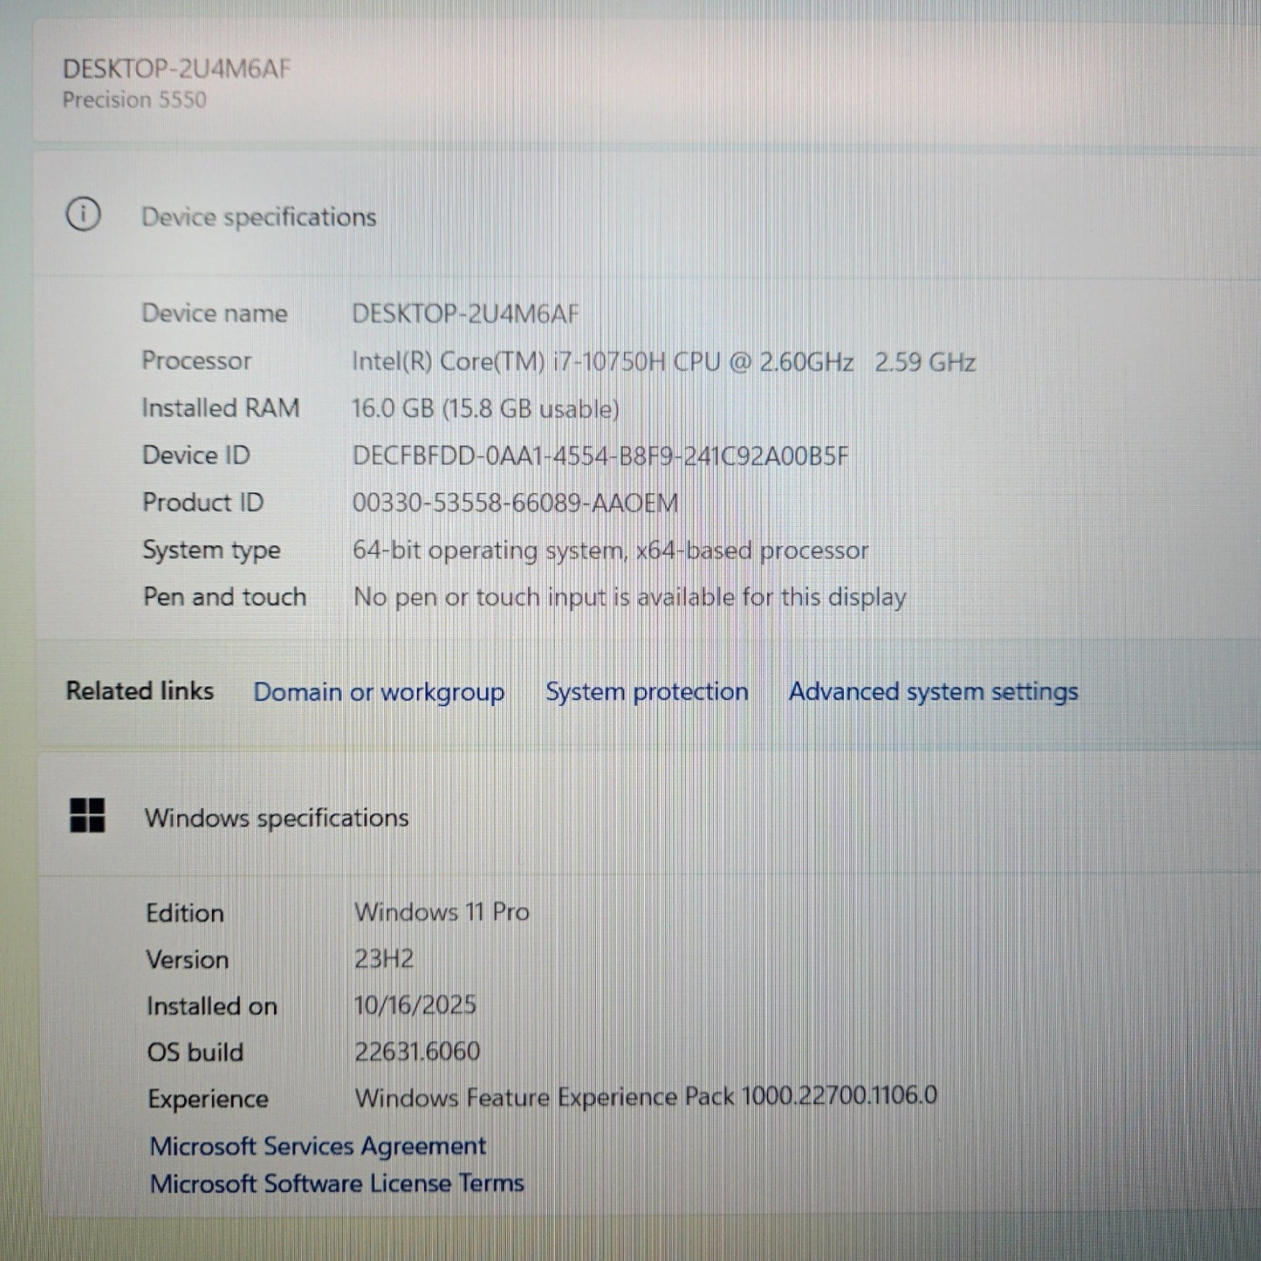Image resolution: width=1261 pixels, height=1261 pixels.
Task: Click the Device ID value string
Action: (600, 456)
